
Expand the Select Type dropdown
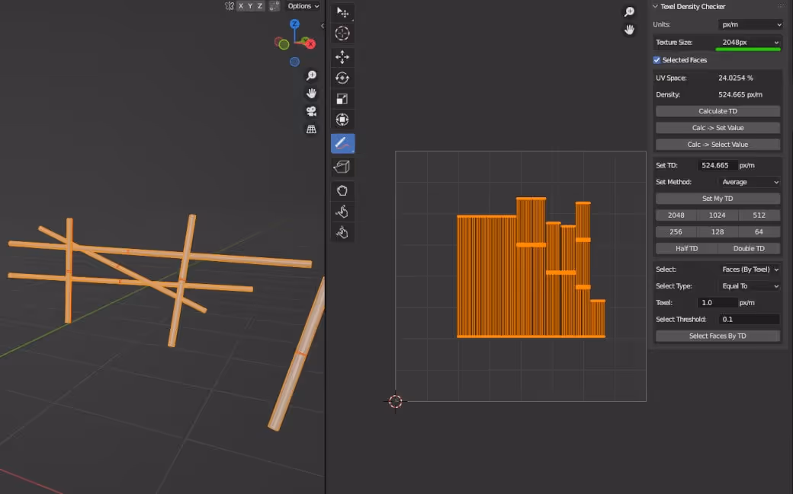[750, 285]
